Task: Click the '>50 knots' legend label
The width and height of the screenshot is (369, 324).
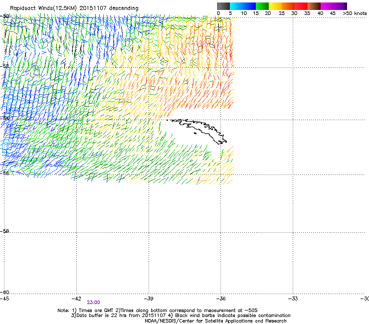Action: tap(355, 13)
